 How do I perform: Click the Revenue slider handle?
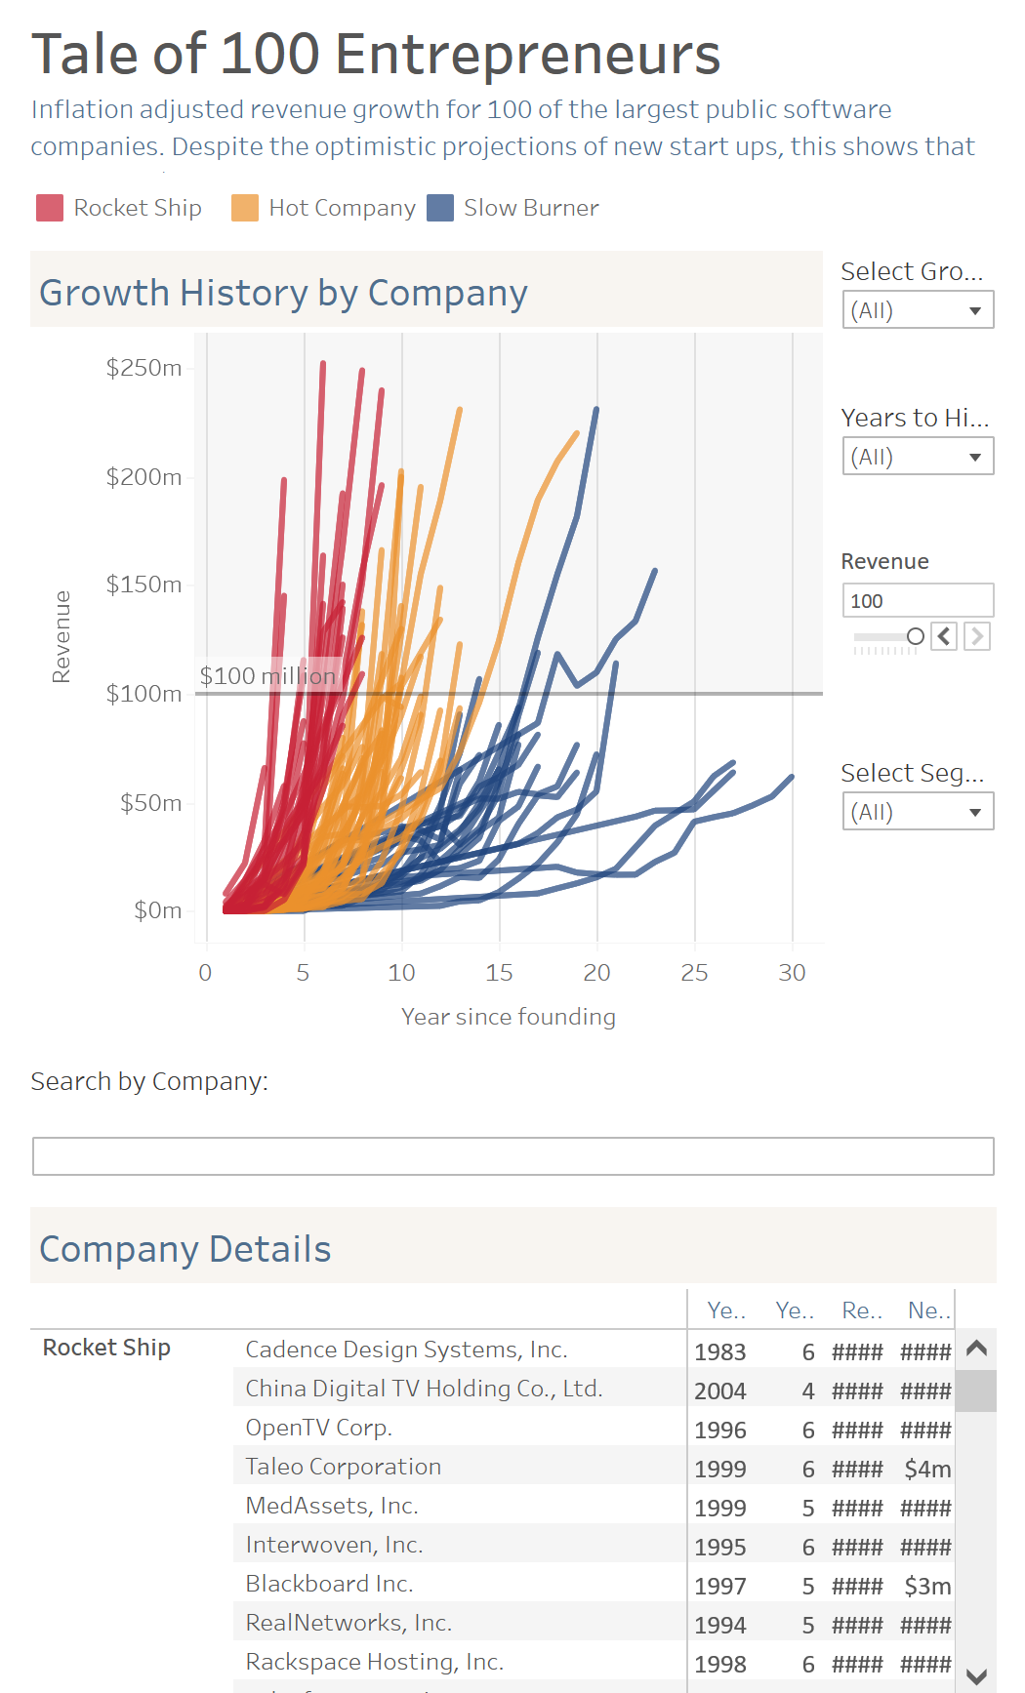click(915, 636)
